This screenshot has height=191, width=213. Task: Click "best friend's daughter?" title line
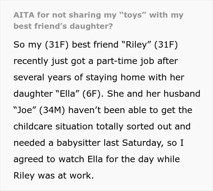[63, 26]
